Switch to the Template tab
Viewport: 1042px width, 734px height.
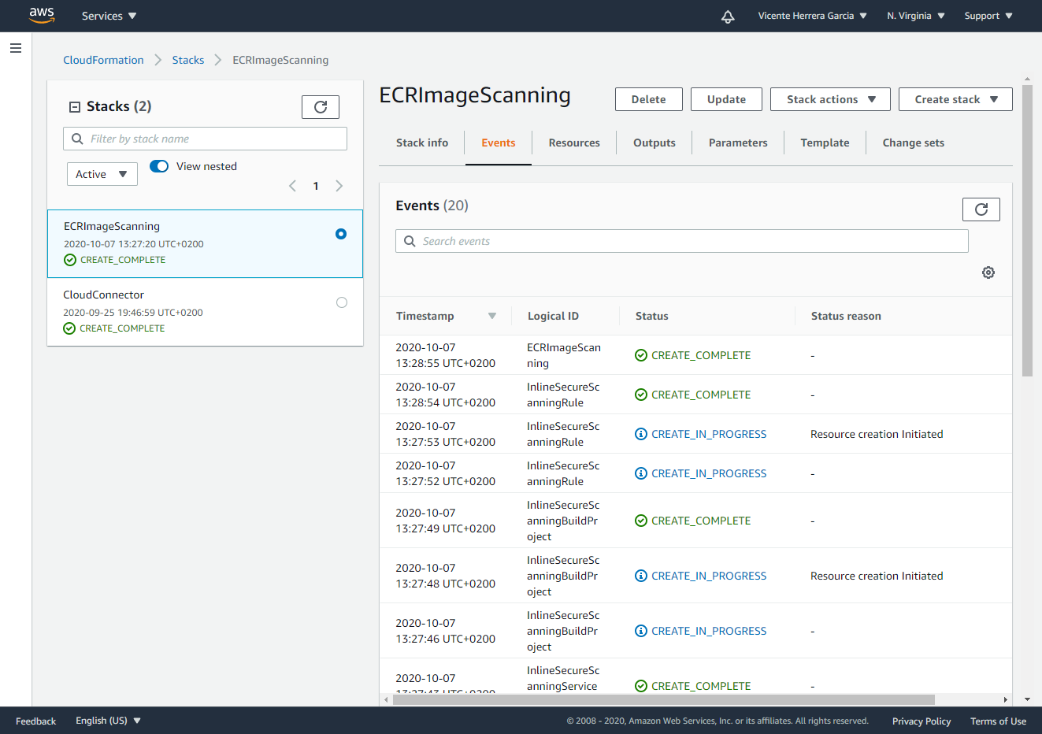825,143
